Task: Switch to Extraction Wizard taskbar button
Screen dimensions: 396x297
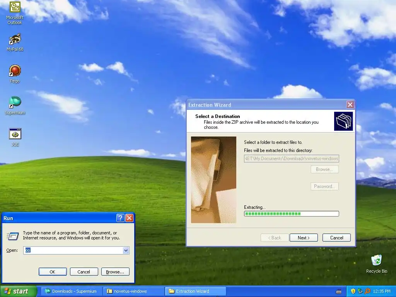Action: point(196,291)
